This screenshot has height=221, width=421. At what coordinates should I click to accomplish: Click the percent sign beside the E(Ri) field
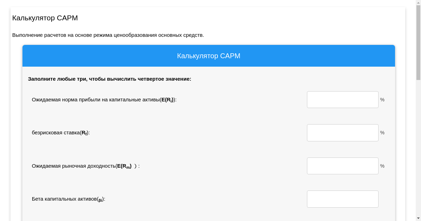click(x=382, y=100)
